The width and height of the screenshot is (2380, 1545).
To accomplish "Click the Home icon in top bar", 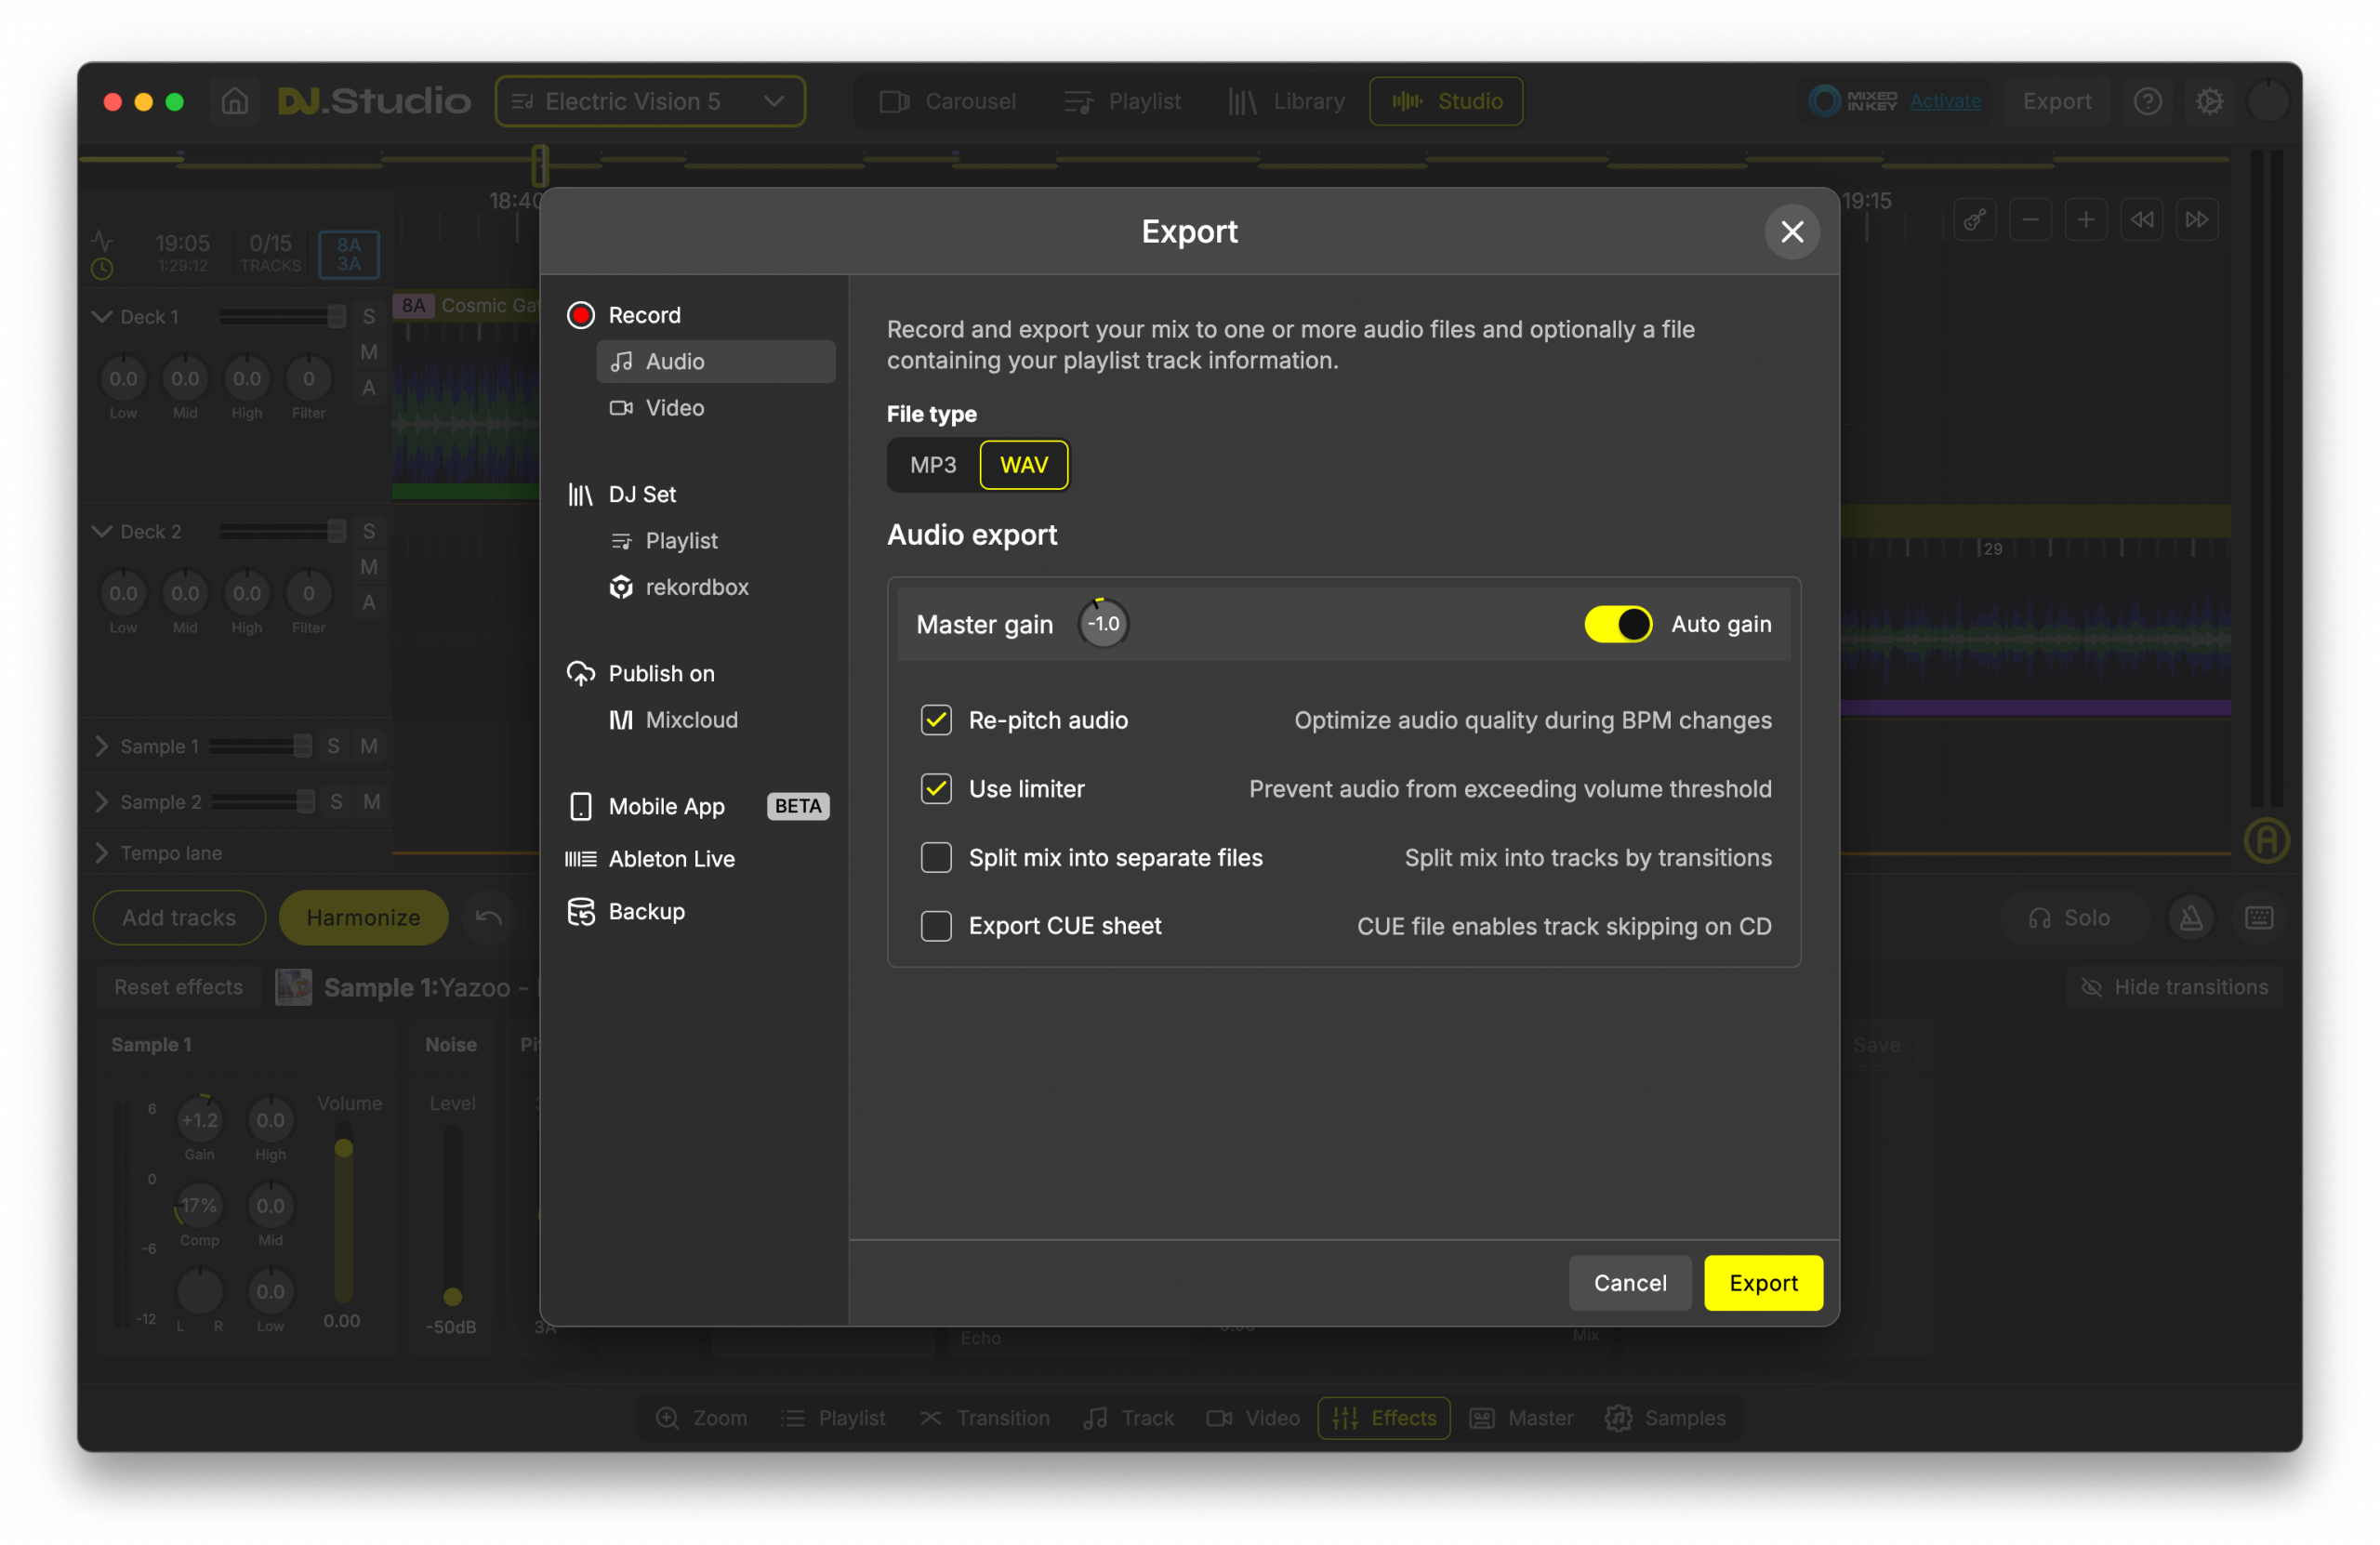I will pos(235,101).
